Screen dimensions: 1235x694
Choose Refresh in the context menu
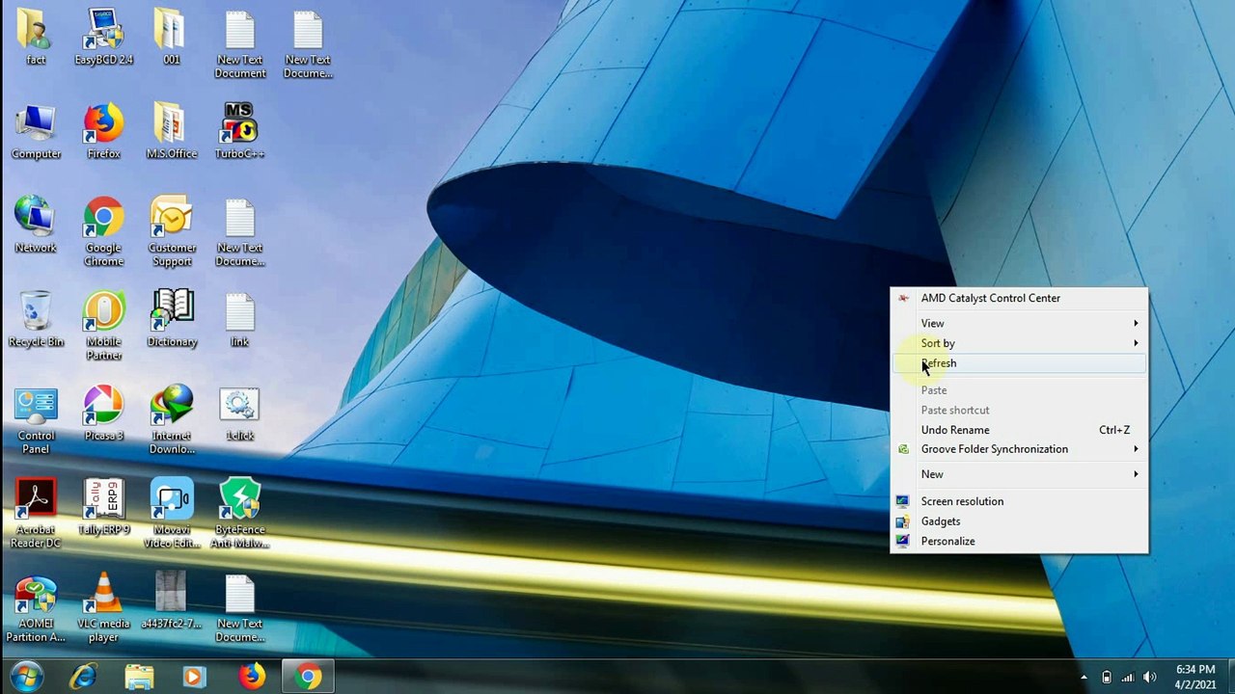(1019, 363)
